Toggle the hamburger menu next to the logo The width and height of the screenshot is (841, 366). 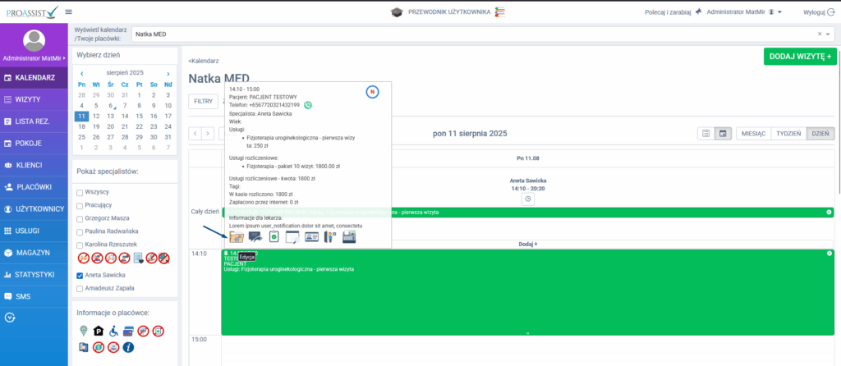tap(68, 11)
